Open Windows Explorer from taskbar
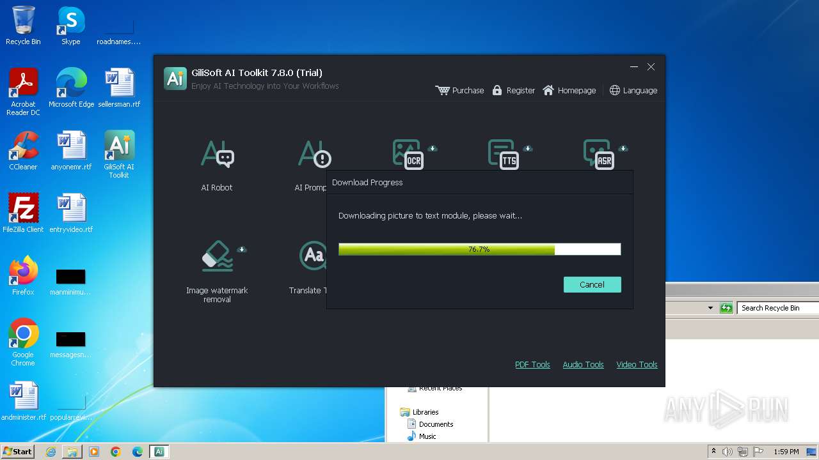Viewport: 819px width, 460px height. pyautogui.click(x=72, y=452)
